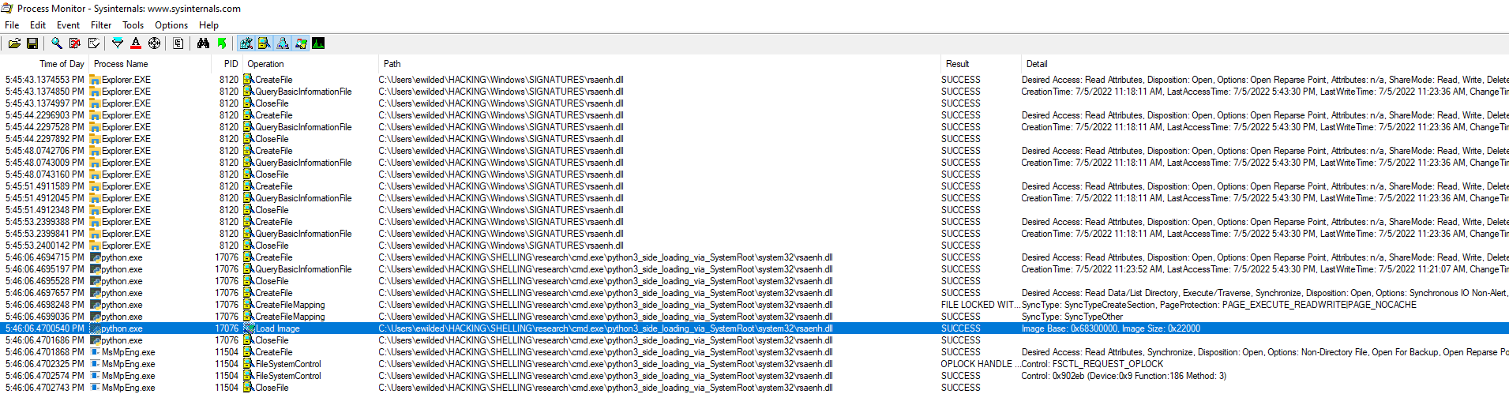The image size is (1509, 394).
Task: Click the Operation column header
Action: 310,64
